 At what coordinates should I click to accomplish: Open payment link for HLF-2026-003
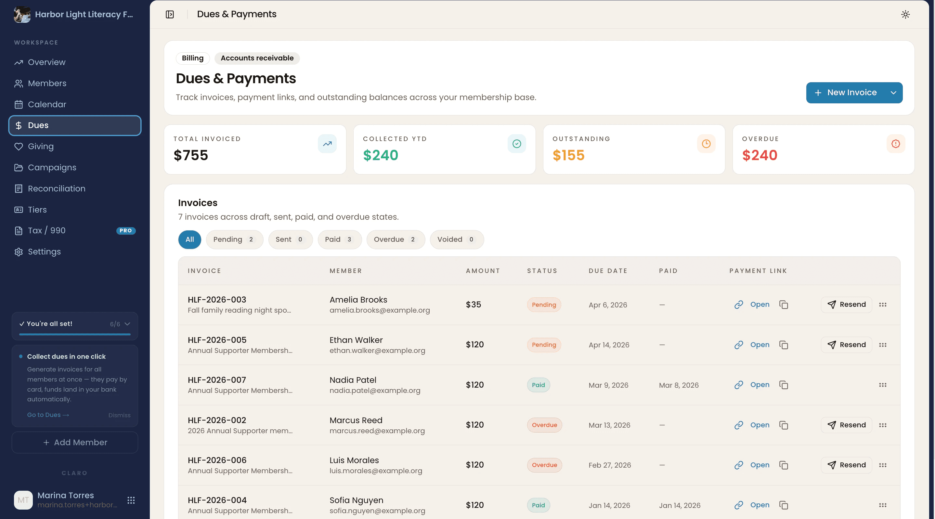tap(752, 305)
